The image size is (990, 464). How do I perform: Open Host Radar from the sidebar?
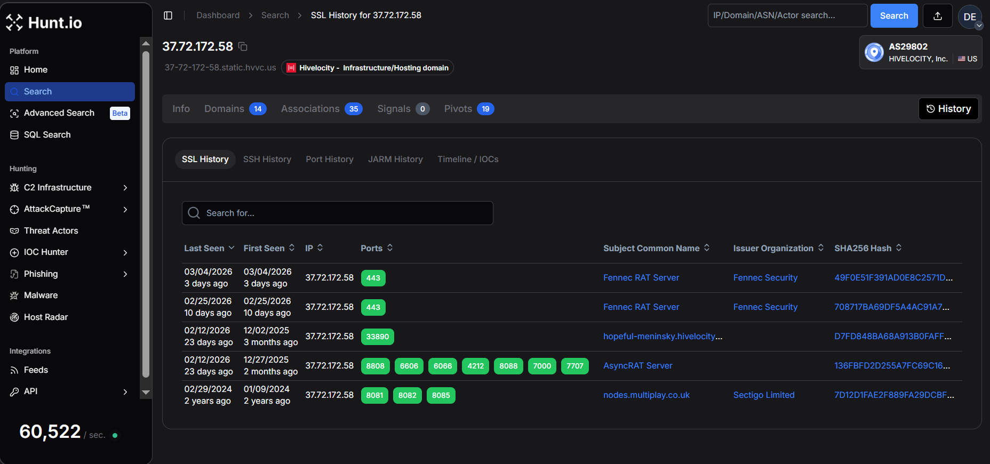click(x=46, y=317)
